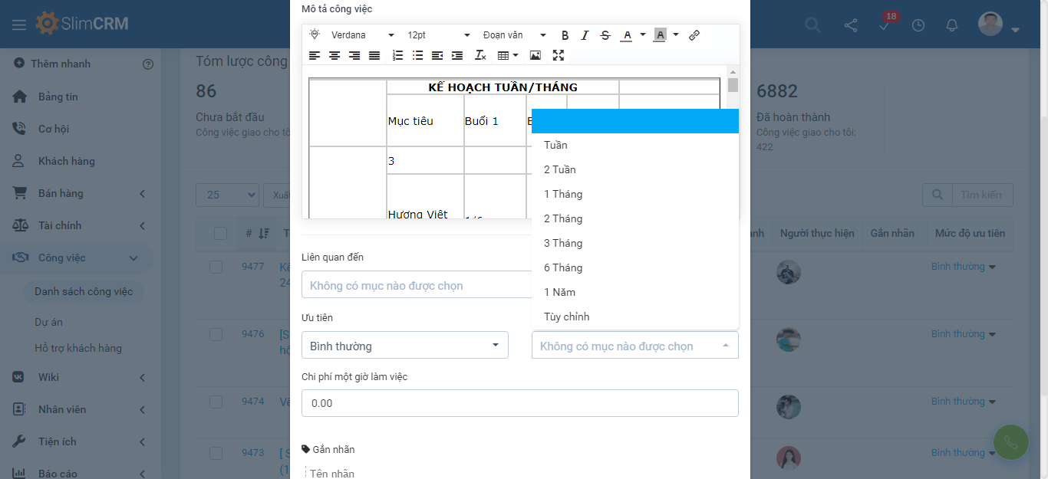This screenshot has height=479, width=1048.
Task: Insert an image using the toolbar
Action: [x=536, y=55]
